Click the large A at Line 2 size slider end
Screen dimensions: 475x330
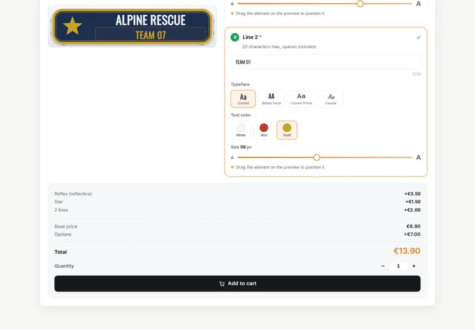point(418,157)
